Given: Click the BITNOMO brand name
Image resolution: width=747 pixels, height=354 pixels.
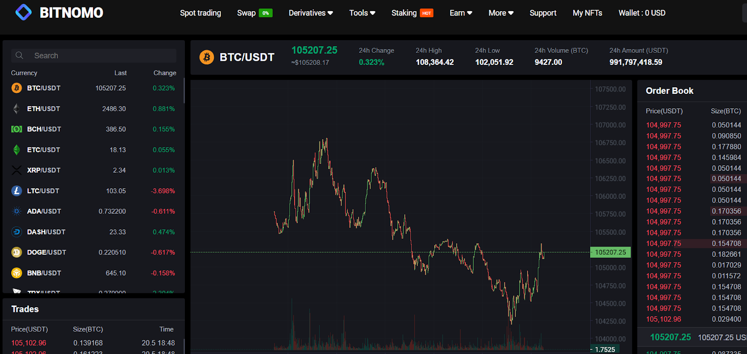Looking at the screenshot, I should pyautogui.click(x=71, y=13).
